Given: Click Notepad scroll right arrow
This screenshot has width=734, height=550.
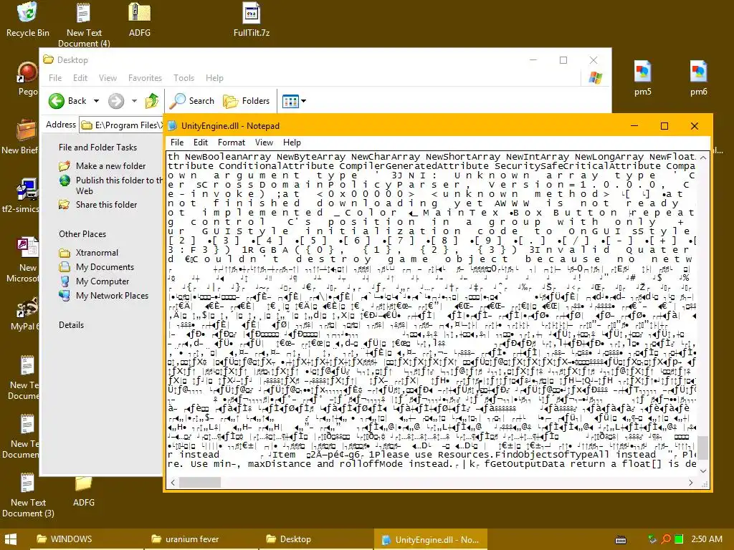Looking at the screenshot, I should tap(691, 482).
